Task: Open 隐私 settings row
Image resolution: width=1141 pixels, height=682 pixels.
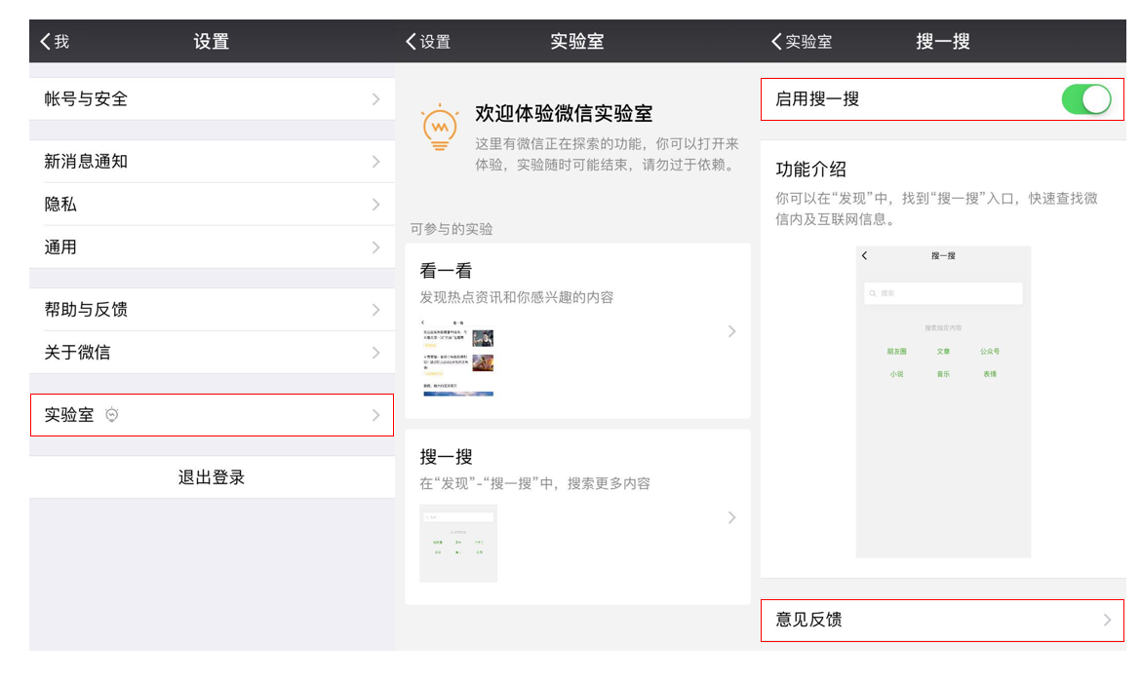Action: tap(212, 205)
